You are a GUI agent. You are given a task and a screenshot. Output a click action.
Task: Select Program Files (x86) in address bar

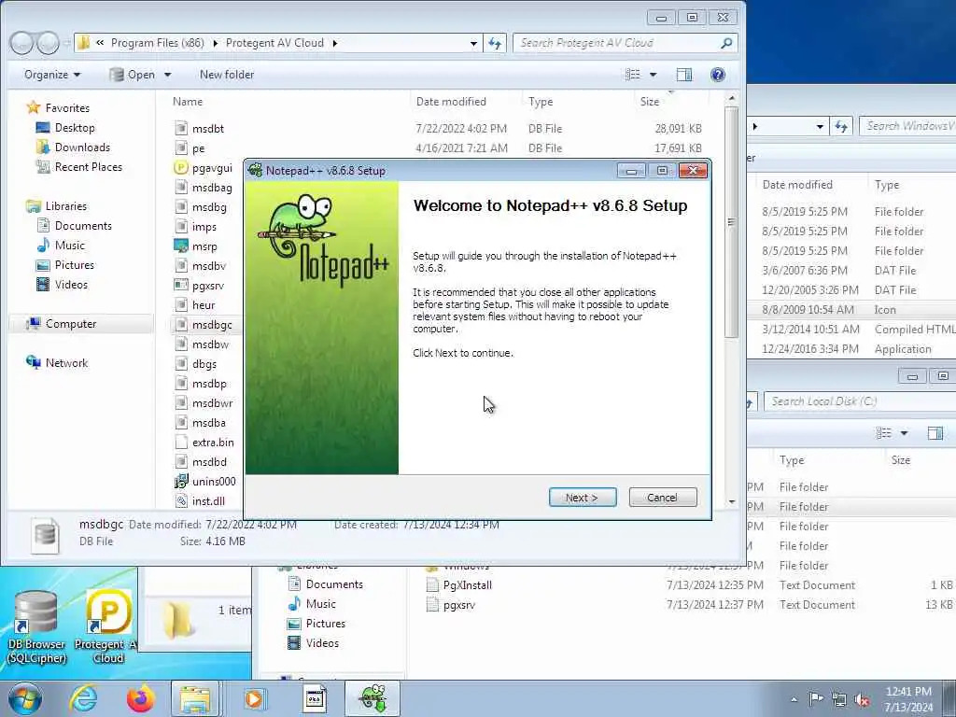157,43
